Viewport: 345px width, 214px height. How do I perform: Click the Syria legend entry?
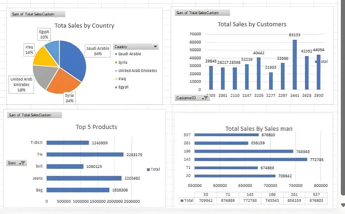pos(121,62)
